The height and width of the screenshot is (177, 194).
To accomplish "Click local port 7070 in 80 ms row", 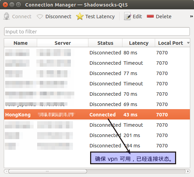I will [x=162, y=53].
